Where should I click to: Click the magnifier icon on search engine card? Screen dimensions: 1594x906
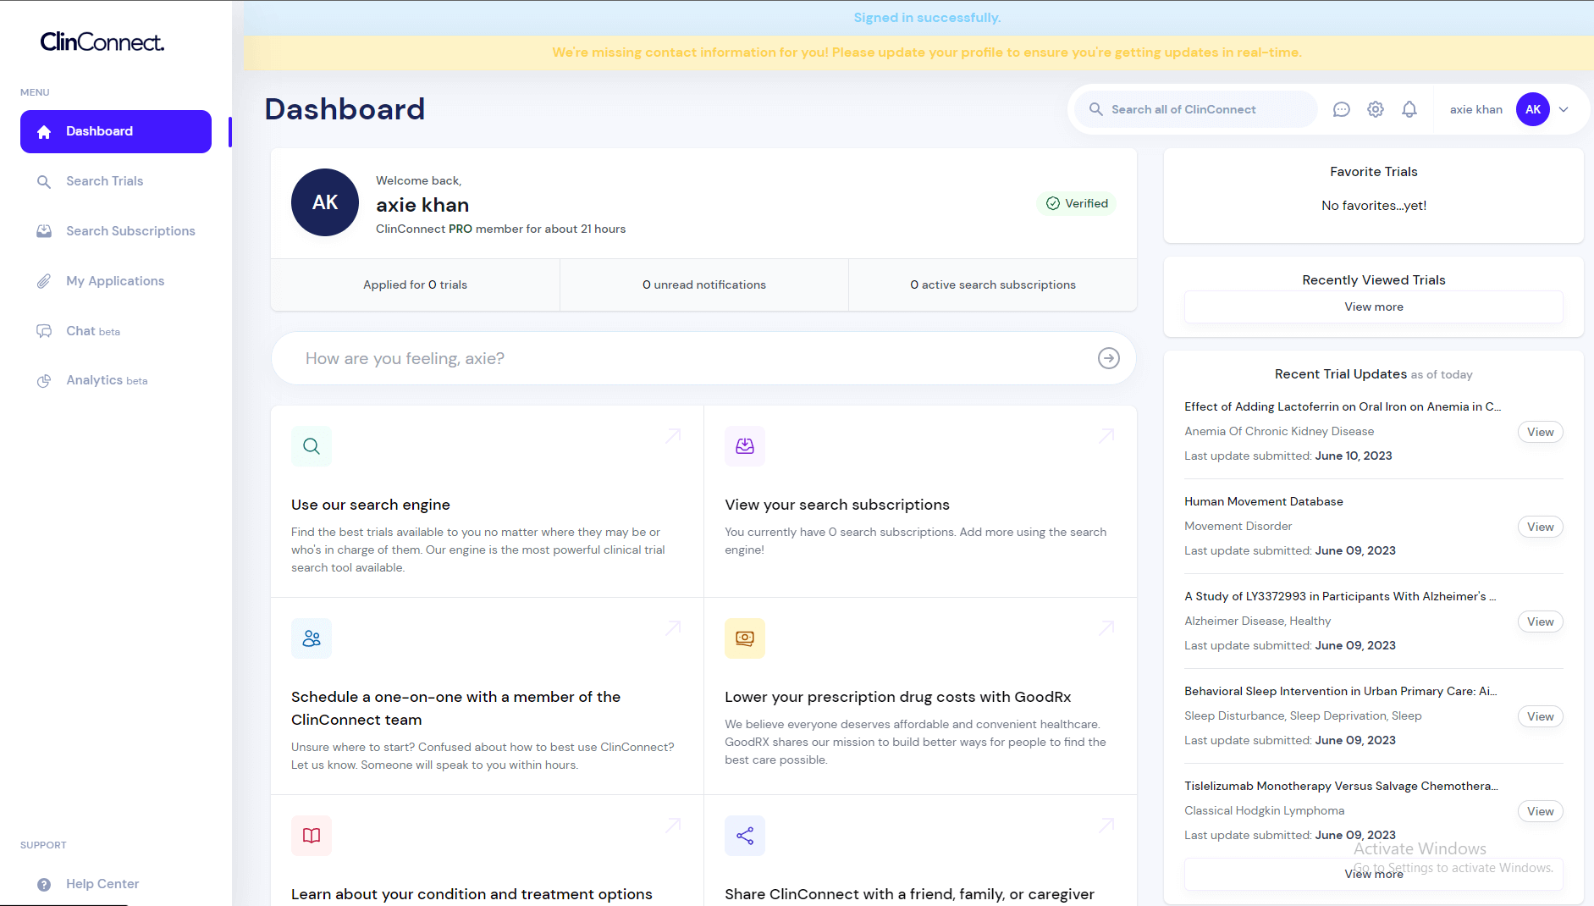point(312,446)
